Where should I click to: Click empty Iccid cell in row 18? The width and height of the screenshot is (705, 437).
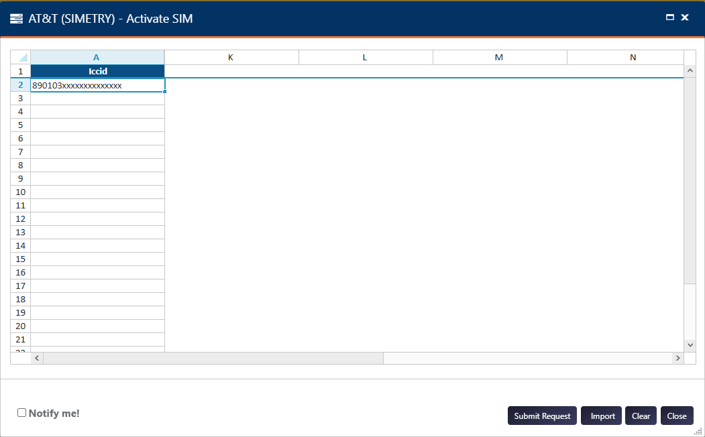pyautogui.click(x=97, y=299)
